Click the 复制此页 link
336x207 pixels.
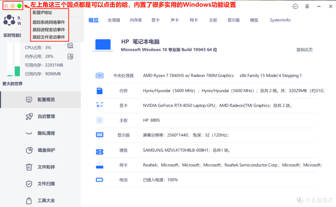click(x=304, y=50)
